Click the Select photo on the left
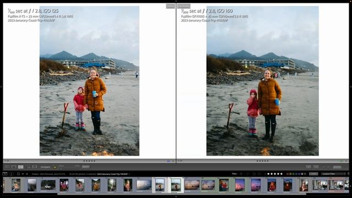 pos(89,81)
